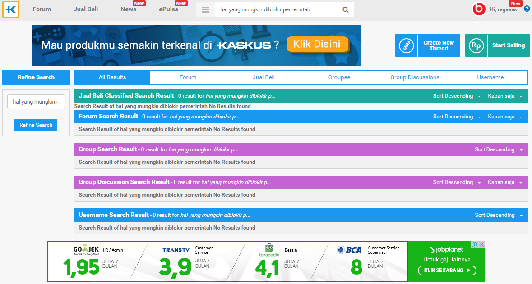
Task: Open Sort Descending in Username Search Result
Action: (x=499, y=215)
